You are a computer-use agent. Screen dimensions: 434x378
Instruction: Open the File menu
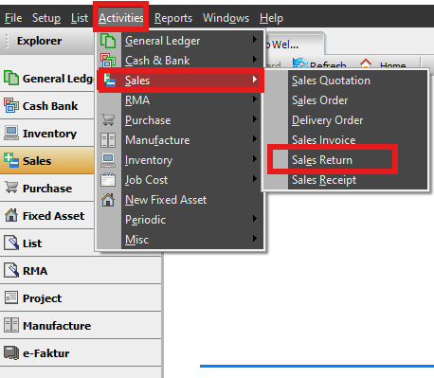click(x=13, y=18)
